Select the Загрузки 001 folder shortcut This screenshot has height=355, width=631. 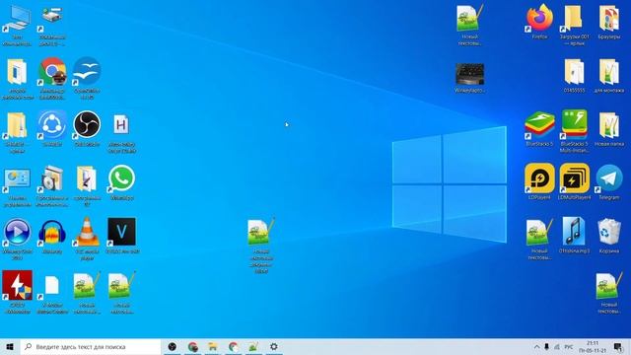pyautogui.click(x=574, y=18)
